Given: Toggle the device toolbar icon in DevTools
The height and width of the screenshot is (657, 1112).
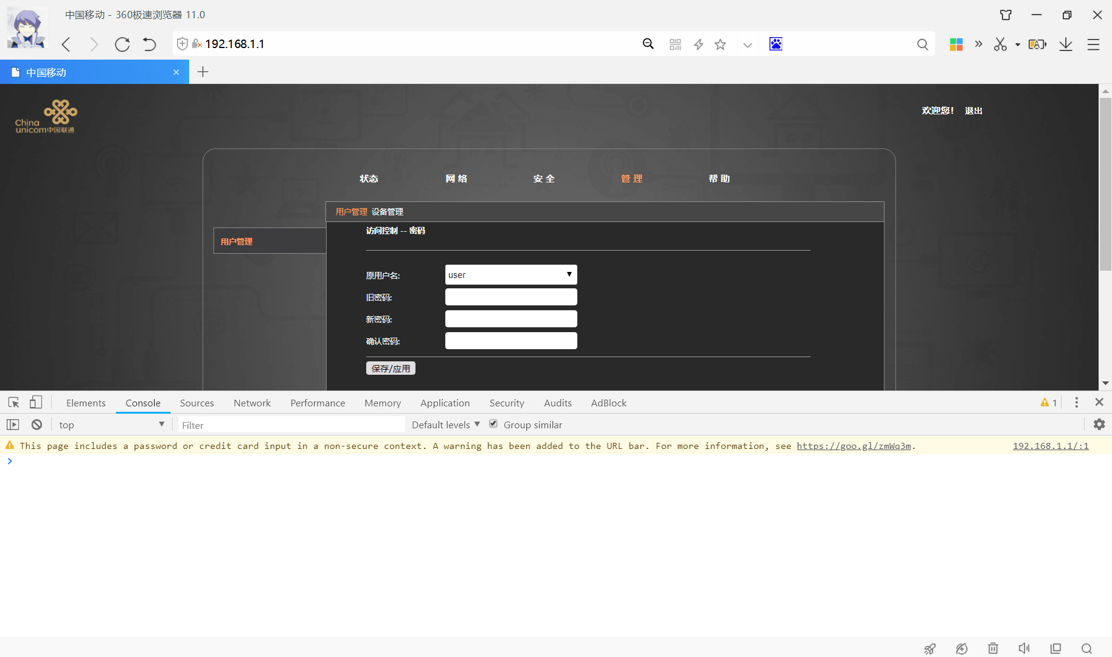Looking at the screenshot, I should pyautogui.click(x=36, y=402).
